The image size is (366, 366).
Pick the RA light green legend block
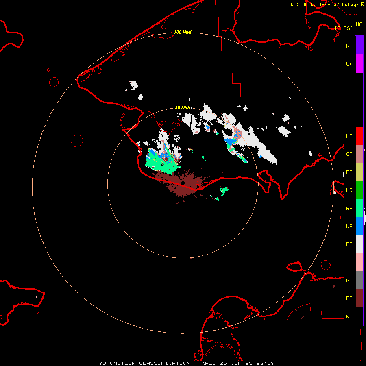(359, 208)
